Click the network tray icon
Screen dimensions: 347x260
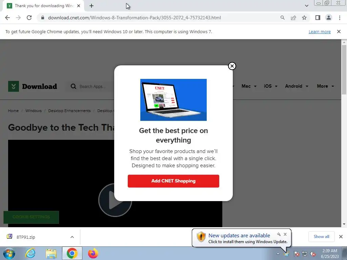coord(305,254)
